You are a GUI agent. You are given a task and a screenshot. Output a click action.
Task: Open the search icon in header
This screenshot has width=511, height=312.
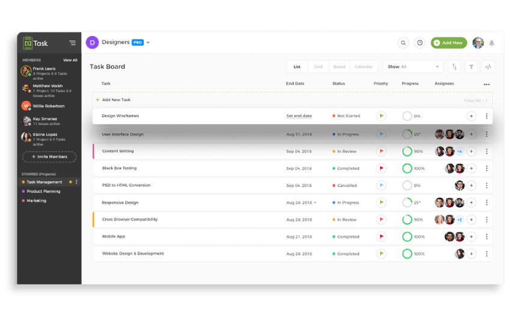(x=403, y=43)
